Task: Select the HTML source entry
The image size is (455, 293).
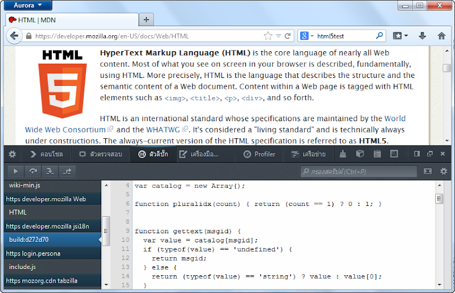Action: click(52, 212)
